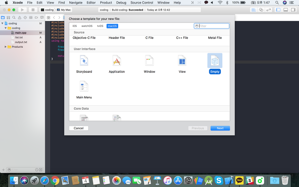Select list.txt in the navigator
This screenshot has width=299, height=187.
click(x=22, y=37)
